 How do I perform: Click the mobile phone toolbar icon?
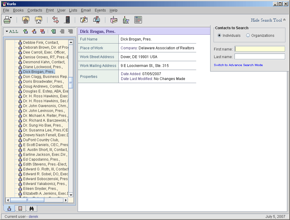67,20
